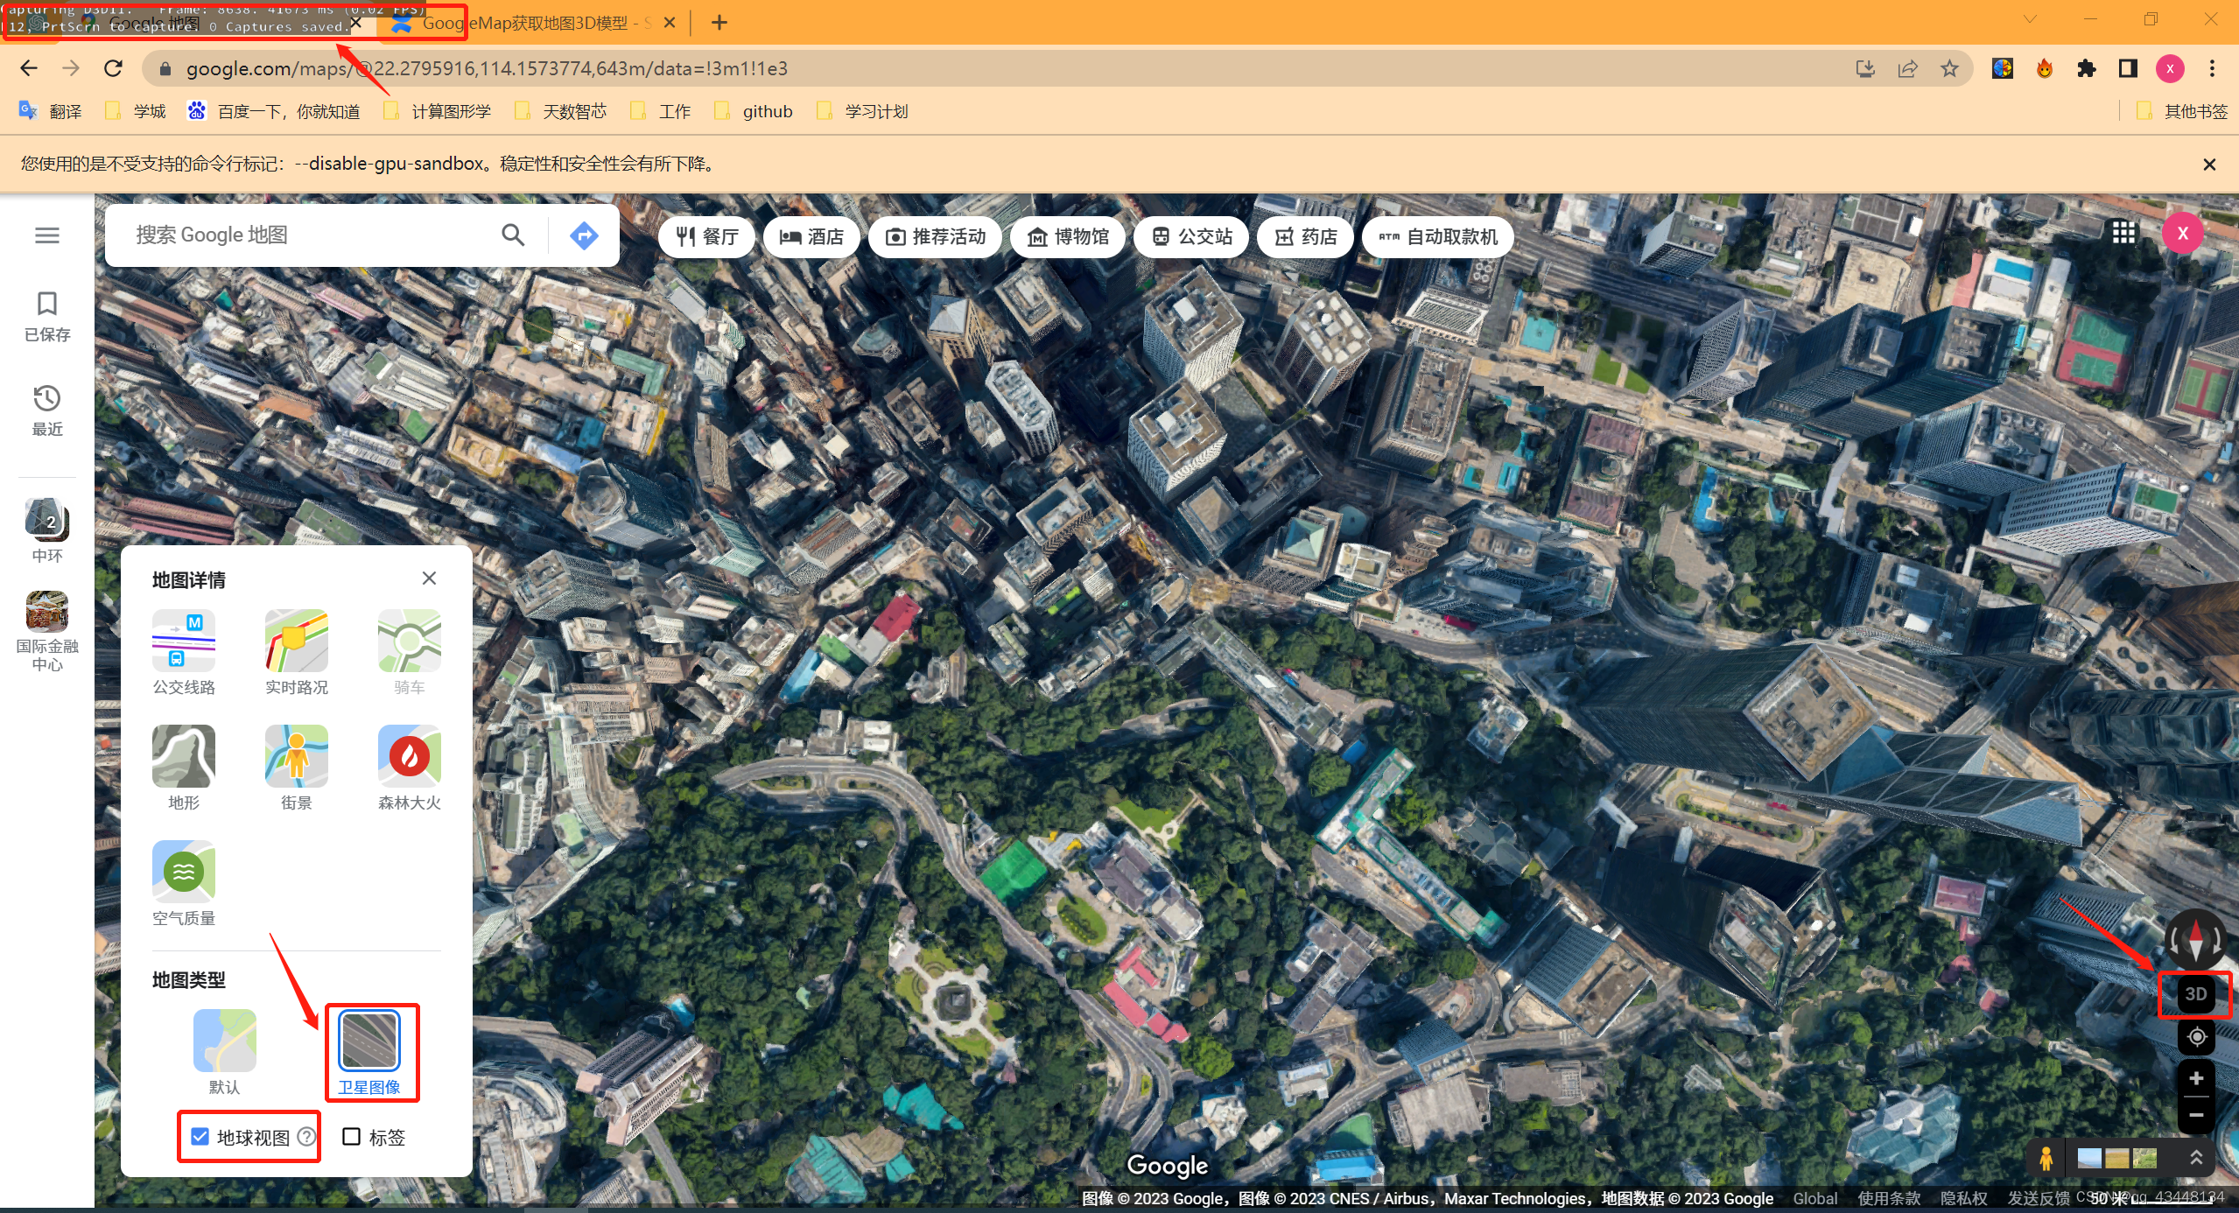Open the 最近 recent history icon
The height and width of the screenshot is (1213, 2239).
coord(47,410)
